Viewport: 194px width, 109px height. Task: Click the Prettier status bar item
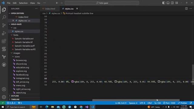click(182, 103)
